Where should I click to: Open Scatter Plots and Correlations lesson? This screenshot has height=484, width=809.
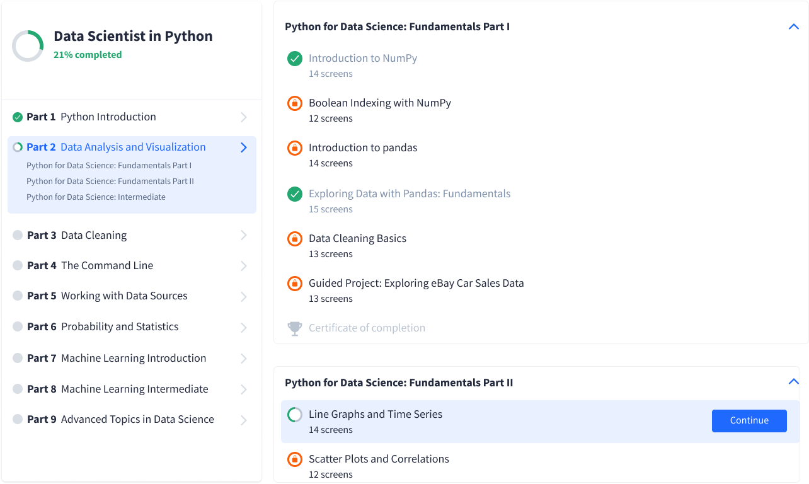(x=379, y=459)
